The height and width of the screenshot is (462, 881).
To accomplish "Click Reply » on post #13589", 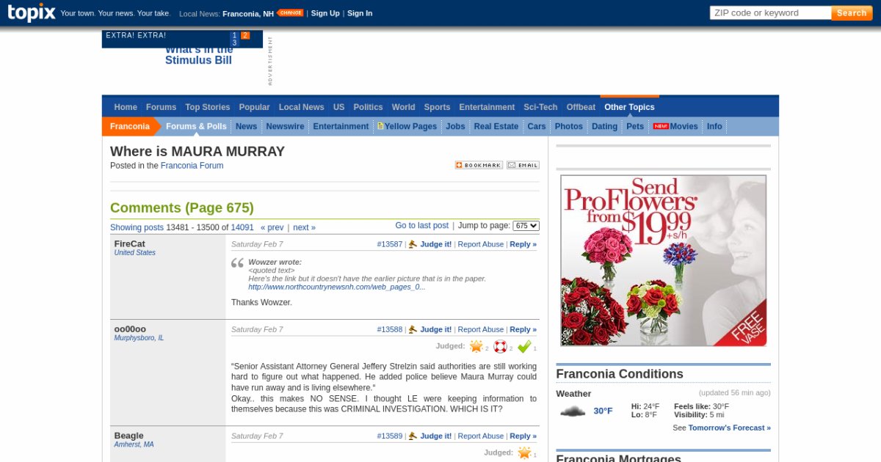I will 523,436.
